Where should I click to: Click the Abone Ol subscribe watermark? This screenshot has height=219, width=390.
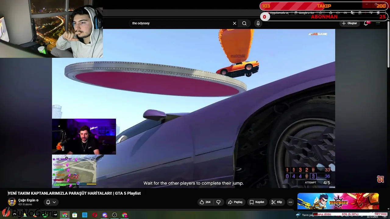(380, 179)
